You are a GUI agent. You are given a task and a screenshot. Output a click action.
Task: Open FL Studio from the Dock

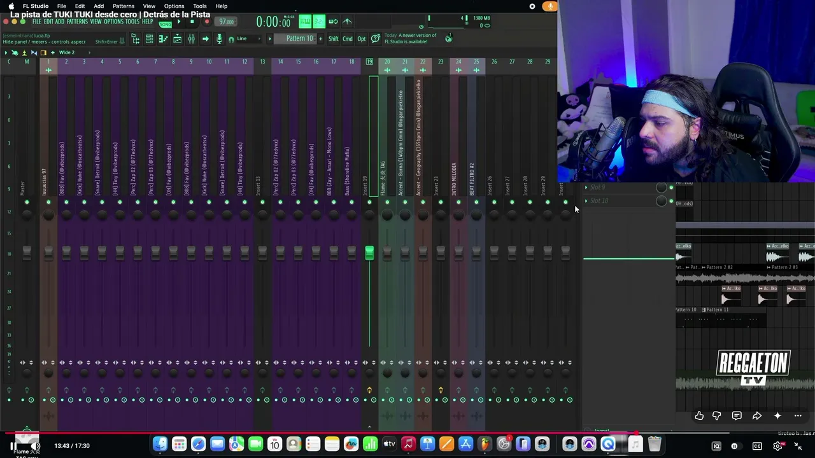[x=485, y=444]
